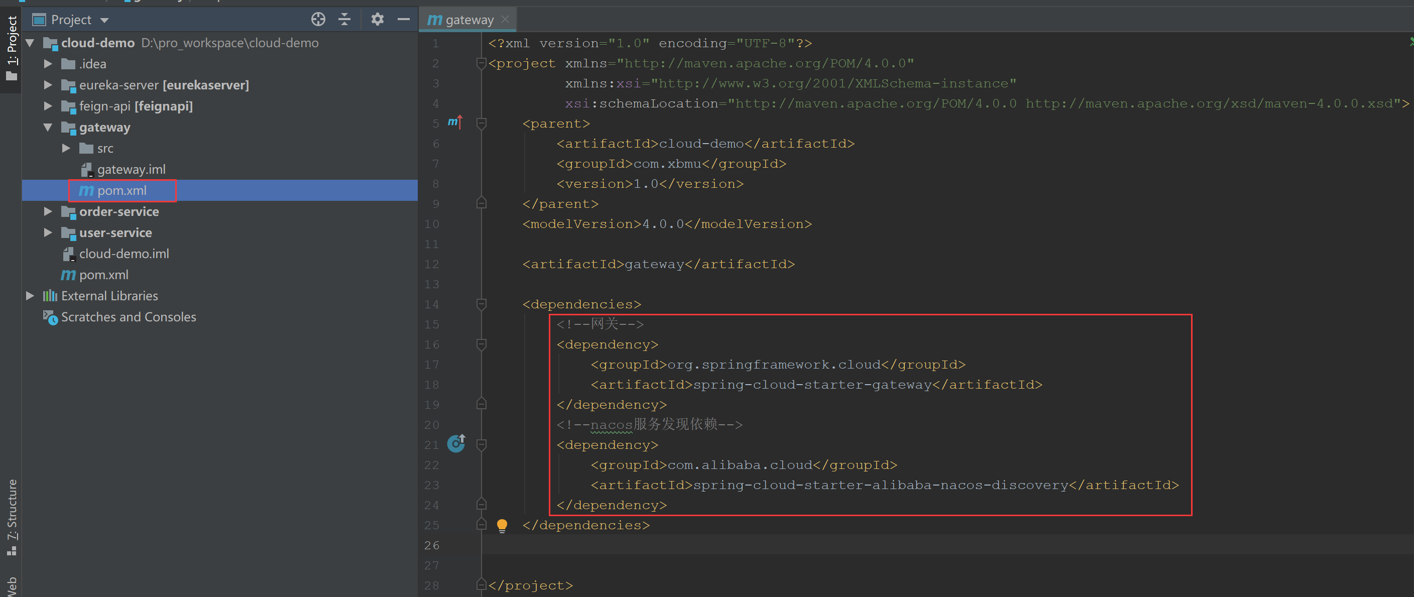Select the user-service module

click(115, 232)
